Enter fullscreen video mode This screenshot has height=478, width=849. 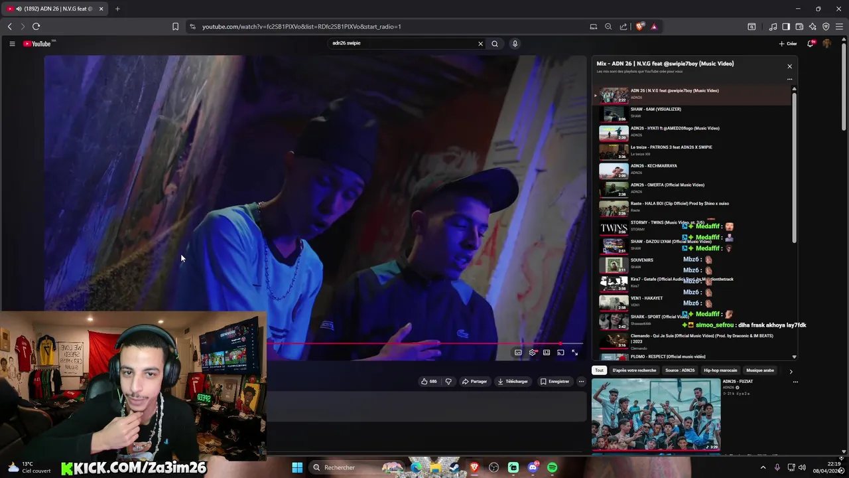tap(574, 353)
